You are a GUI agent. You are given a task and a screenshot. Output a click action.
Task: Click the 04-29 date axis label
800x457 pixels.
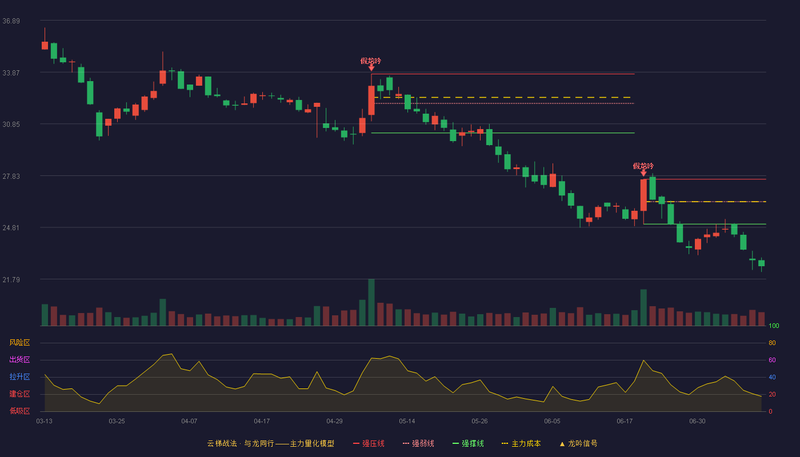coord(334,421)
